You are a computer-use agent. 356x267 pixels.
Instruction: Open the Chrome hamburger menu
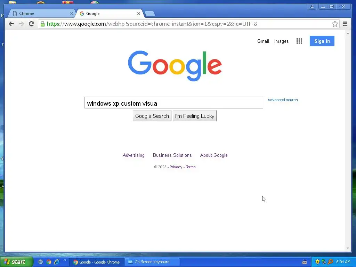[x=345, y=24]
